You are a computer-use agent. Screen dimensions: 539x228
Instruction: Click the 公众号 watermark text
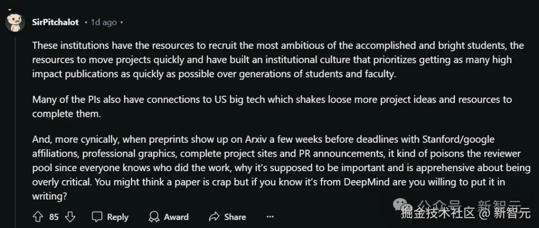tap(439, 204)
